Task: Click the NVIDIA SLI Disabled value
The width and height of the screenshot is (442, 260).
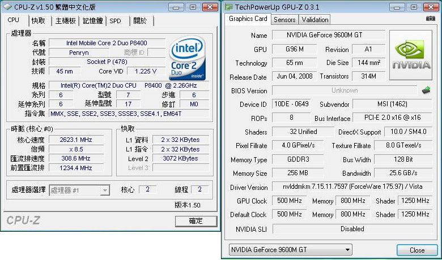Action: 352,229
